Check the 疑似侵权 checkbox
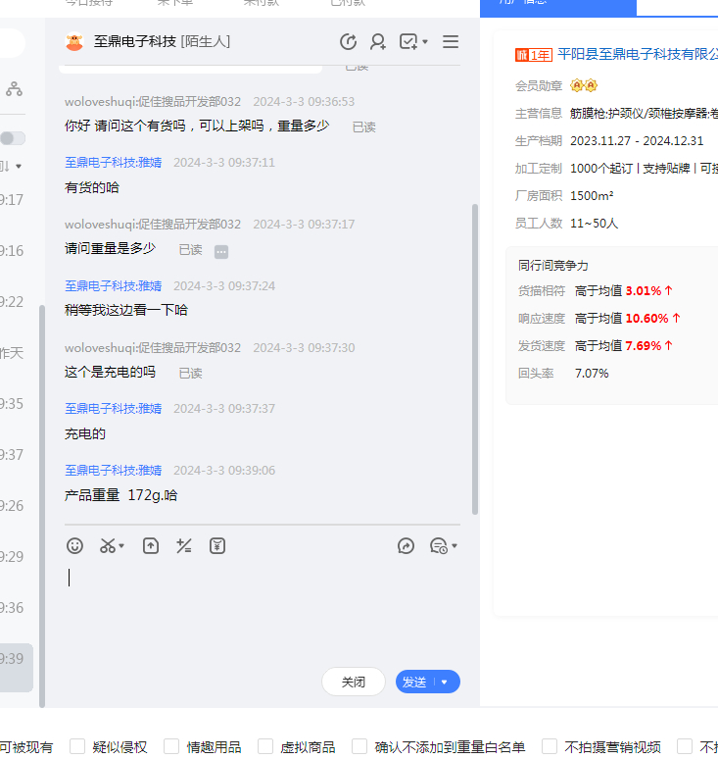718x760 pixels. click(77, 747)
